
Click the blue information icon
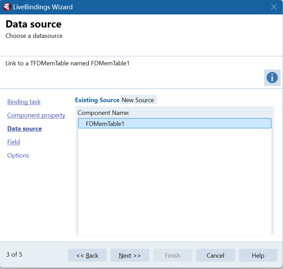coord(272,77)
